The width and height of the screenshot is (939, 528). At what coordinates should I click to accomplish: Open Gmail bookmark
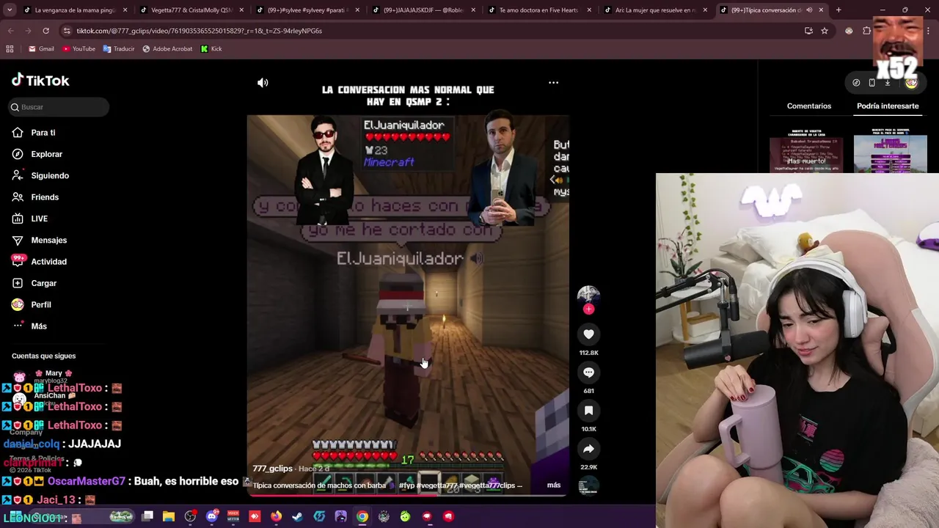(41, 49)
